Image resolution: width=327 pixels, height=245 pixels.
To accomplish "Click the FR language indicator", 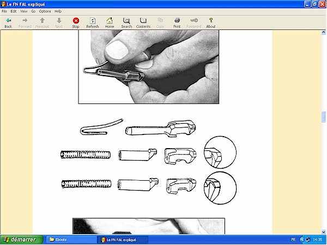I will pyautogui.click(x=293, y=240).
